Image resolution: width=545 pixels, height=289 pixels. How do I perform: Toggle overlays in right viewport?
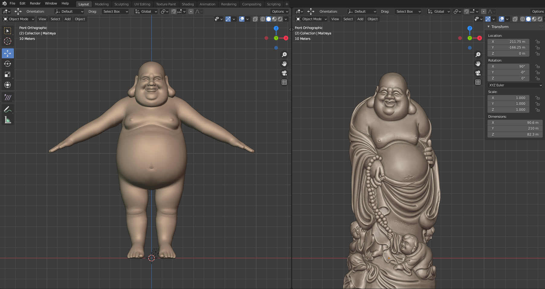(x=501, y=19)
